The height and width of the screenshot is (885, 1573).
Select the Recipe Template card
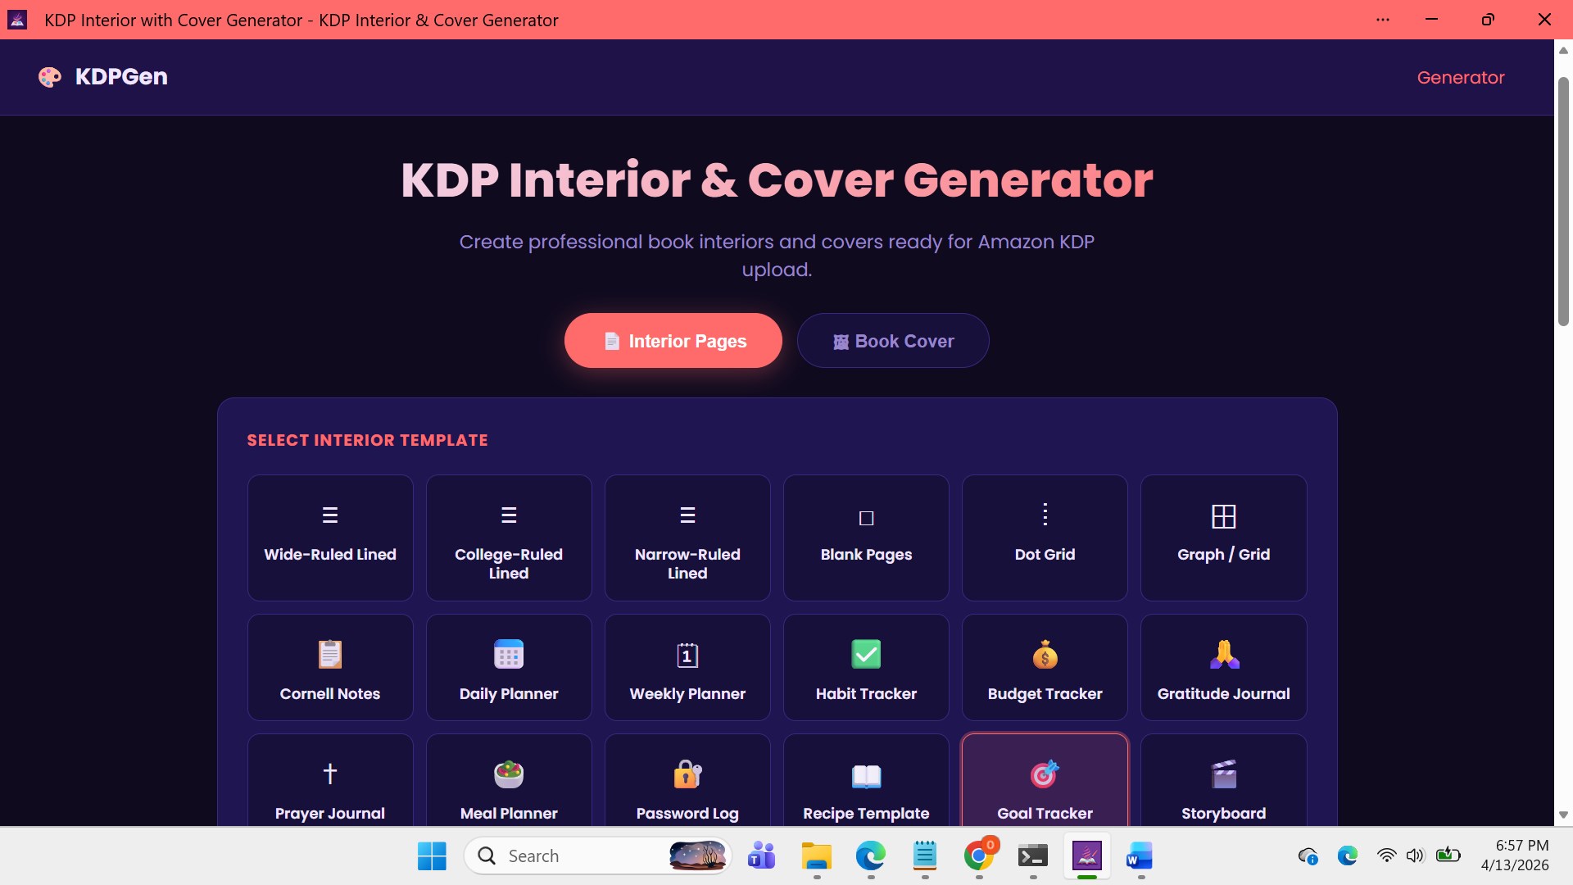(866, 780)
